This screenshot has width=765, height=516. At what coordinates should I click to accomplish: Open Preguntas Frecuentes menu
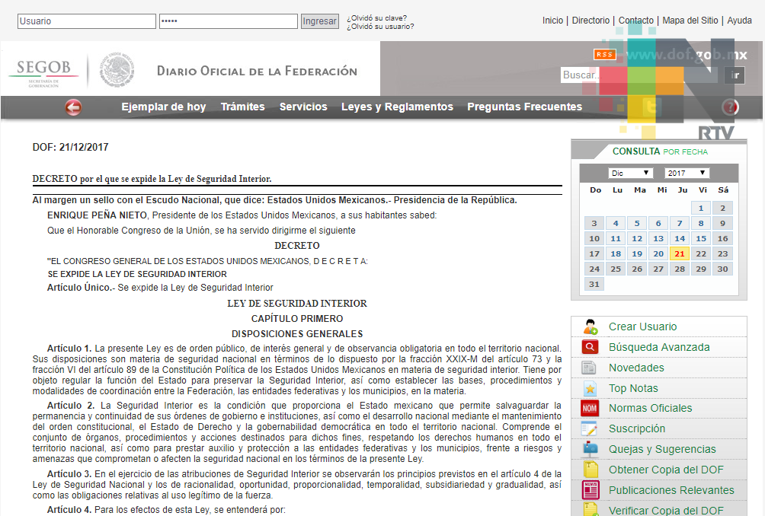point(524,107)
